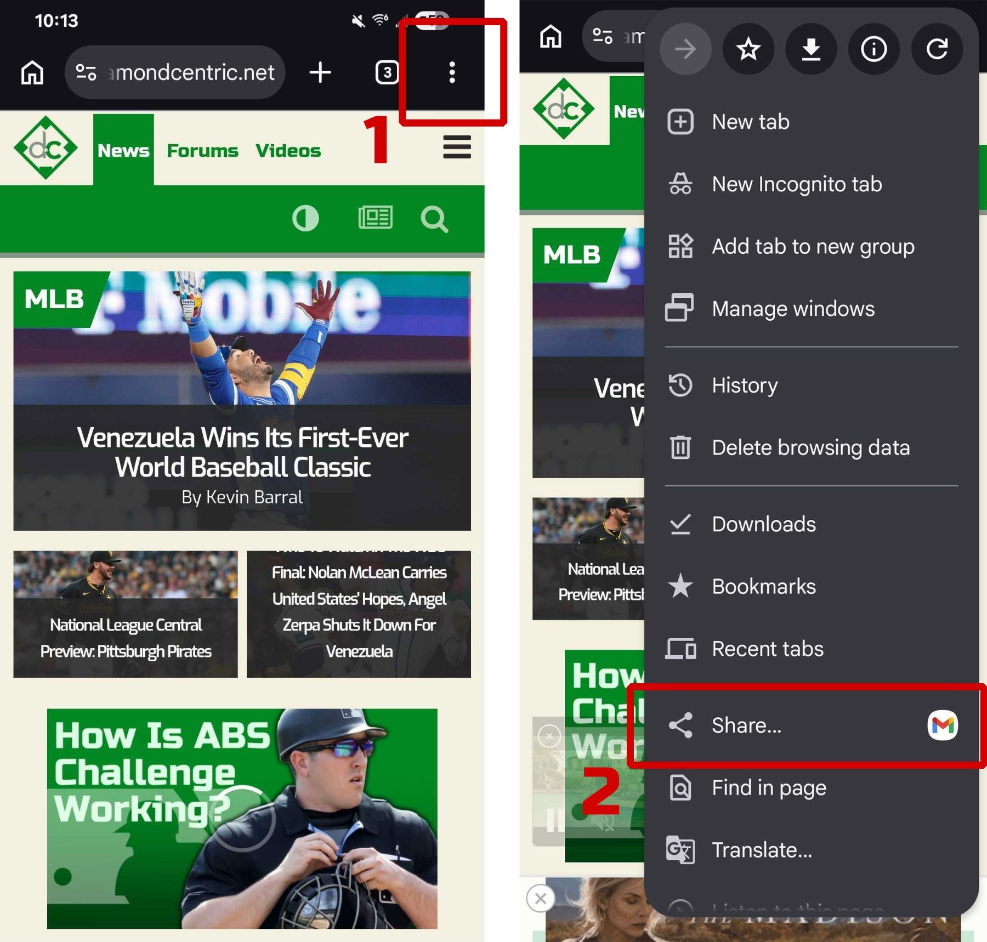Open History from the menu
987x942 pixels.
click(x=744, y=385)
